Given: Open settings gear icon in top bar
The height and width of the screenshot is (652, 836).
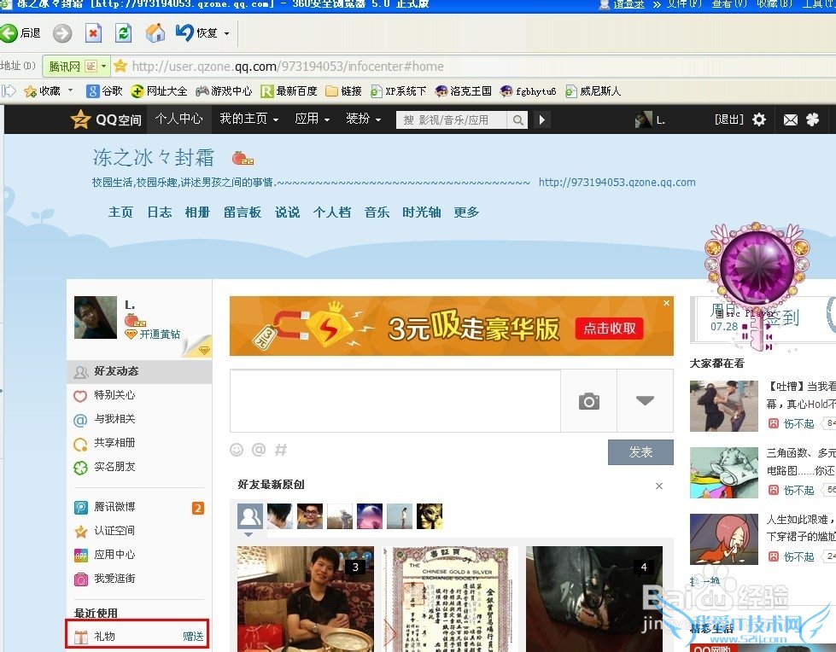Looking at the screenshot, I should point(759,119).
